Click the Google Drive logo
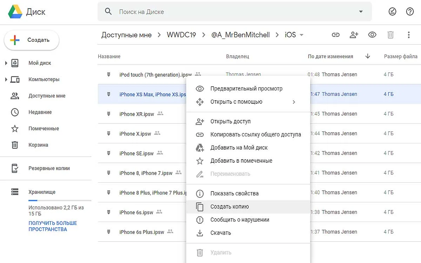421x263 pixels. coord(15,12)
